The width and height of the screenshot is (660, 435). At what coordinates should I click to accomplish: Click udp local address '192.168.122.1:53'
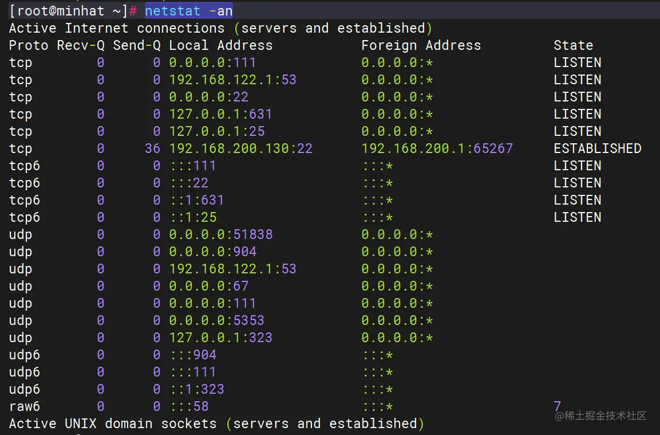[233, 269]
